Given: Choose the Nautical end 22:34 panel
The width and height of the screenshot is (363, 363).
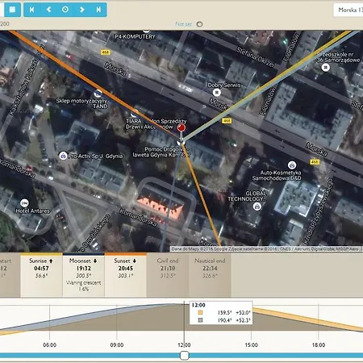Looking at the screenshot, I should coord(210,274).
